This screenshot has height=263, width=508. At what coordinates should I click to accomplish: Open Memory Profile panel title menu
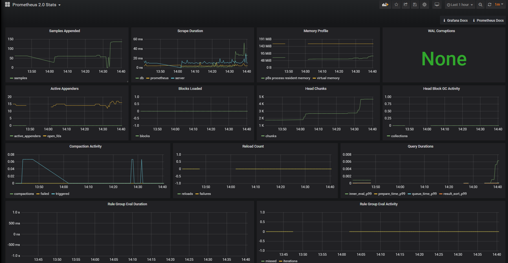click(x=316, y=31)
